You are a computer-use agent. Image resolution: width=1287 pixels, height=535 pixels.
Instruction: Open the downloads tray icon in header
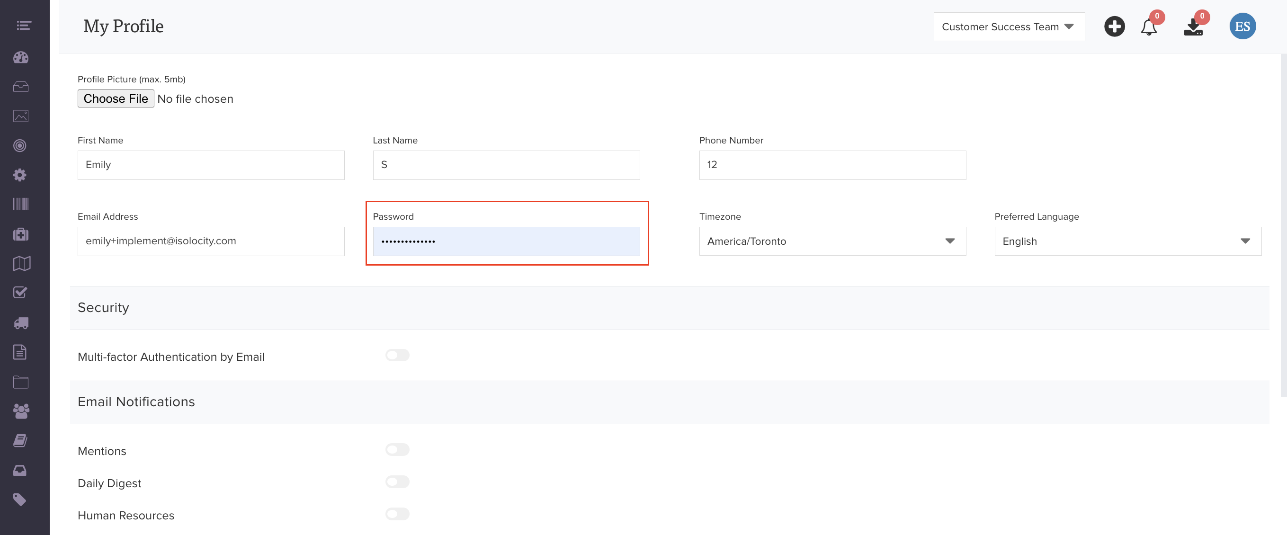coord(1193,27)
